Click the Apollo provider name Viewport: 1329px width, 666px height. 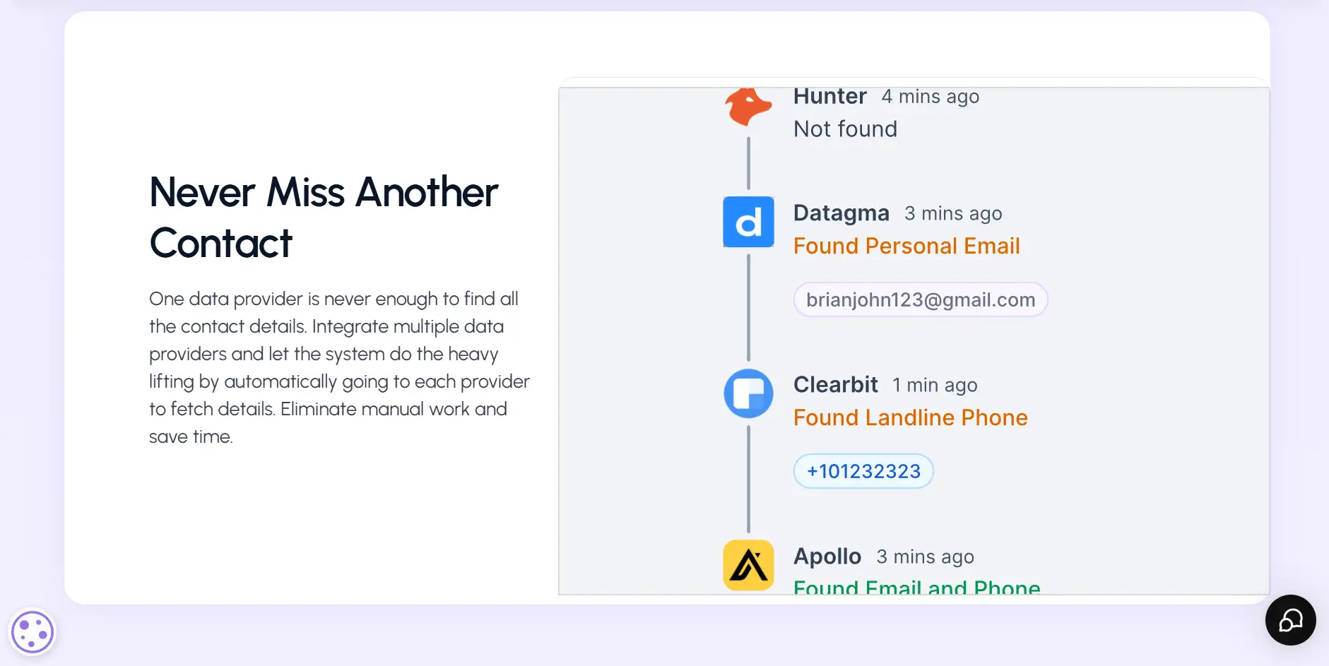(827, 556)
